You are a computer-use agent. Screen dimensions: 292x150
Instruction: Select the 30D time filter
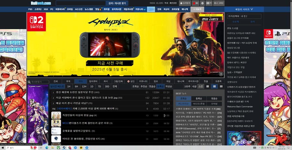pyautogui.click(x=107, y=87)
